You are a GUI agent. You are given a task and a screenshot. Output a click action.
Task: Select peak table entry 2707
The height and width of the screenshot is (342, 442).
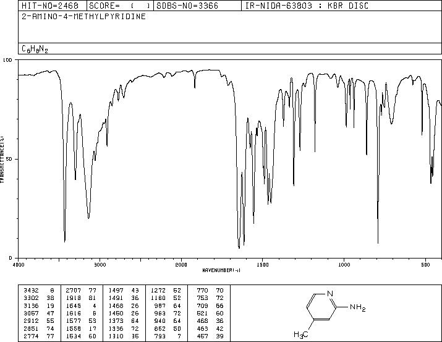74,290
